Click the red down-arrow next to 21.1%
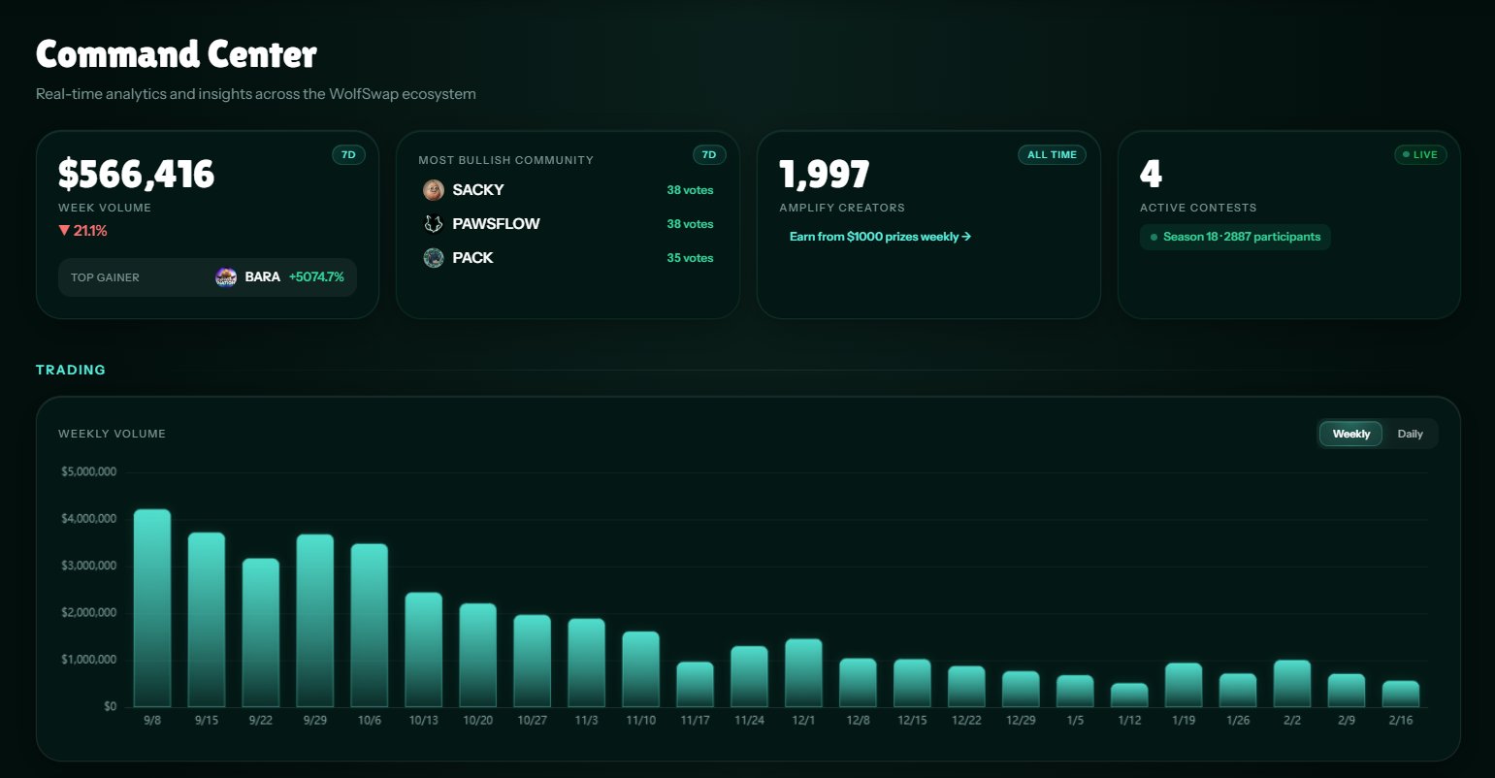1495x778 pixels. 64,231
